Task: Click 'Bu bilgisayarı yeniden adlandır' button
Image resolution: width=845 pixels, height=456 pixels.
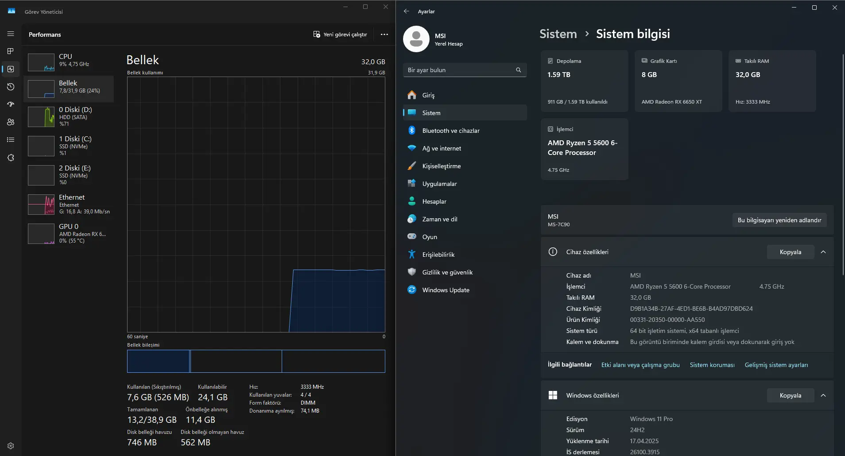Action: tap(779, 220)
